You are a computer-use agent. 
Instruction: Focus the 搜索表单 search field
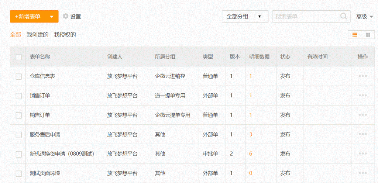305,17
